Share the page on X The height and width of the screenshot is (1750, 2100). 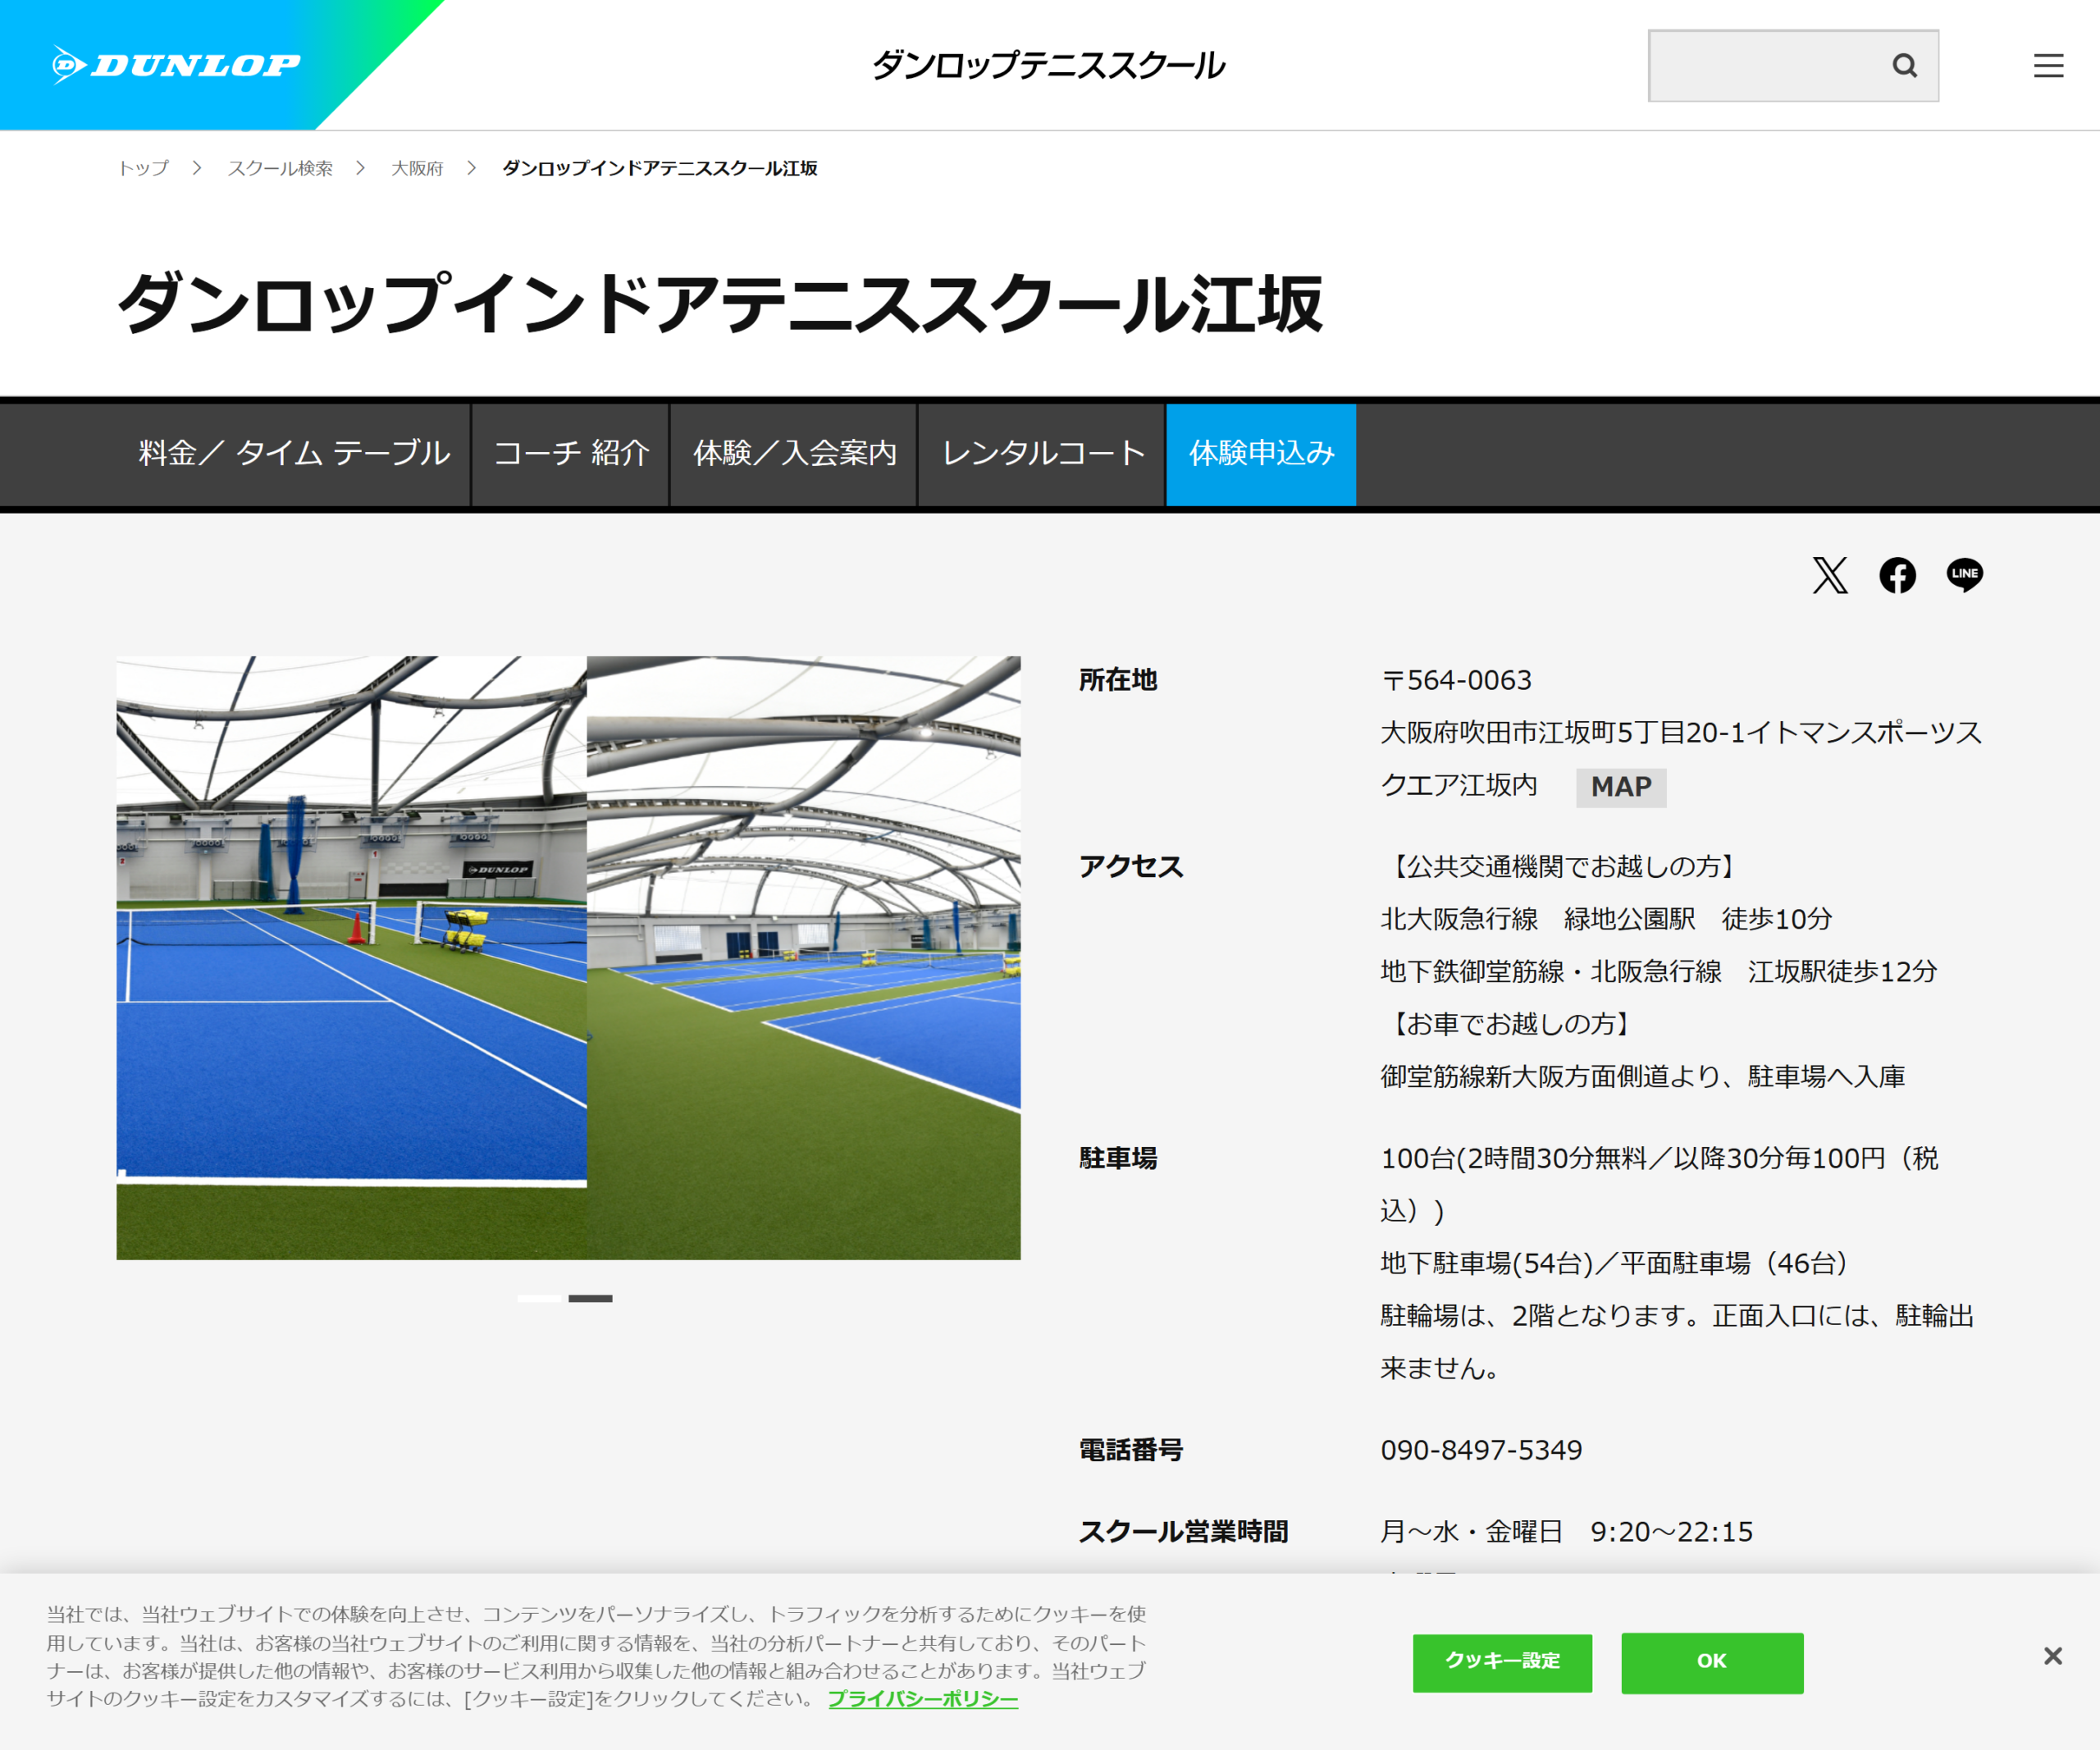coord(1830,575)
